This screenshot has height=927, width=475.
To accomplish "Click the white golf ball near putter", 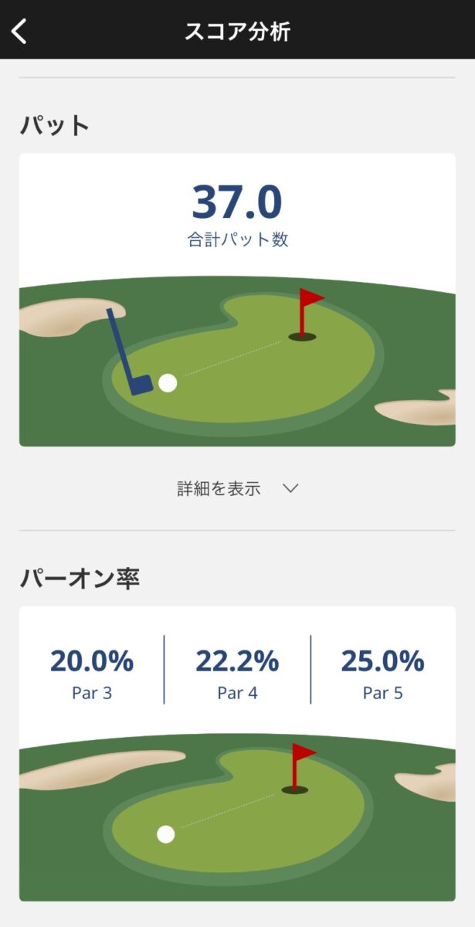I will coord(168,383).
